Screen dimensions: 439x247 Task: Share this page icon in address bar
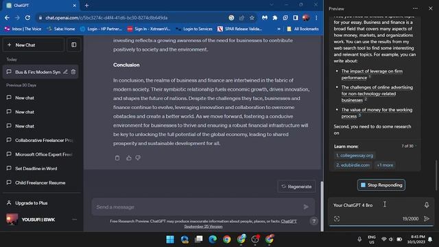pyautogui.click(x=241, y=18)
